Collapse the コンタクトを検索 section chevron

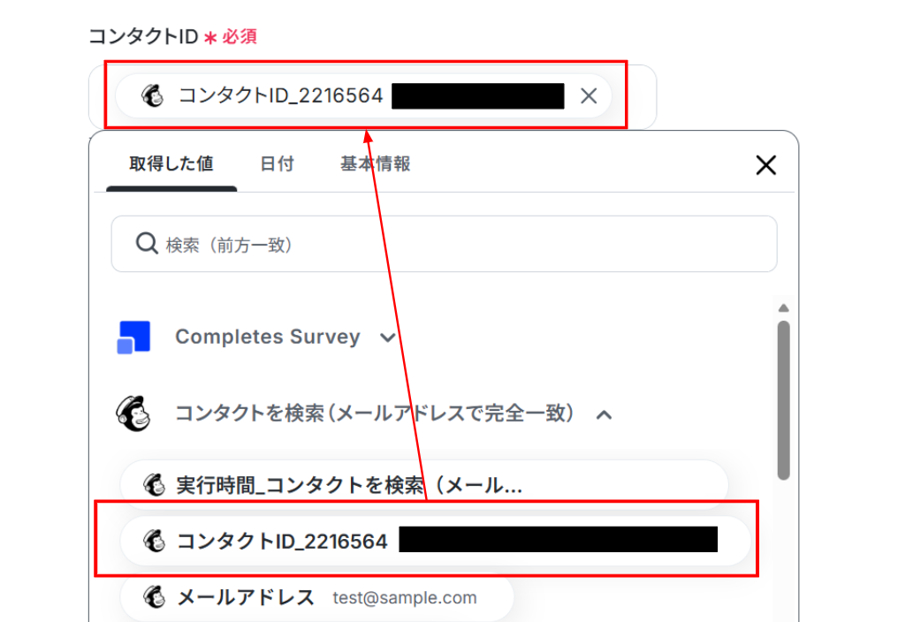[605, 413]
